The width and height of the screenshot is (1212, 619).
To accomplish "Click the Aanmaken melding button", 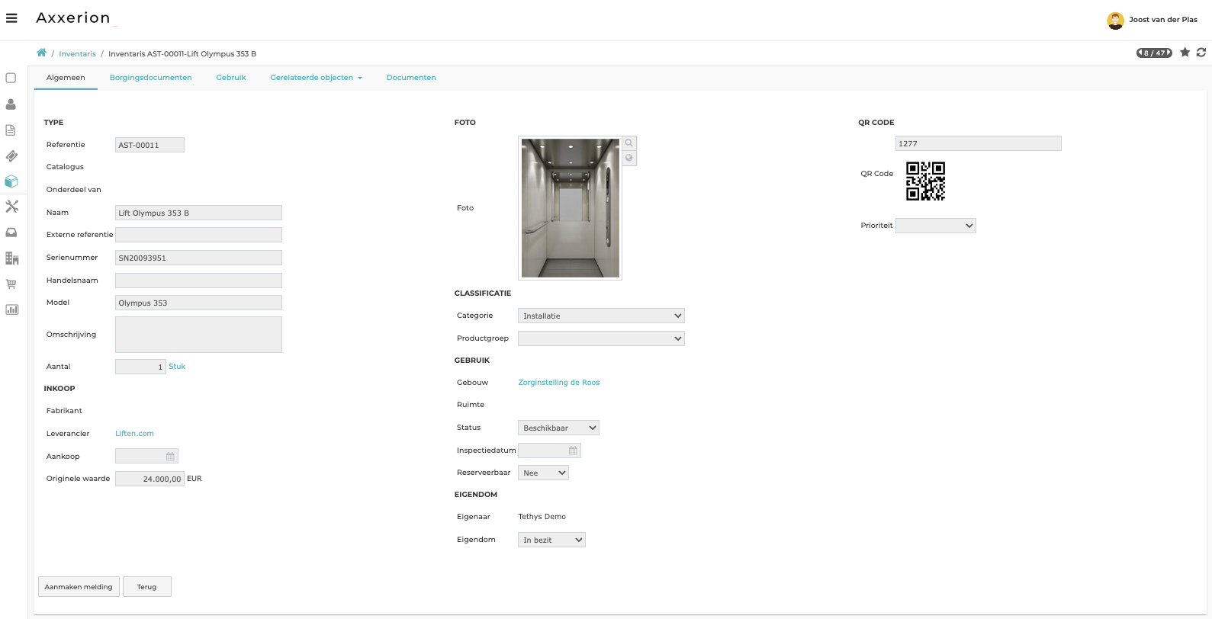I will coord(79,587).
